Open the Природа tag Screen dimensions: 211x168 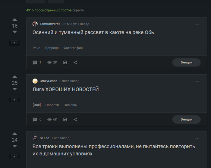(x=52, y=48)
